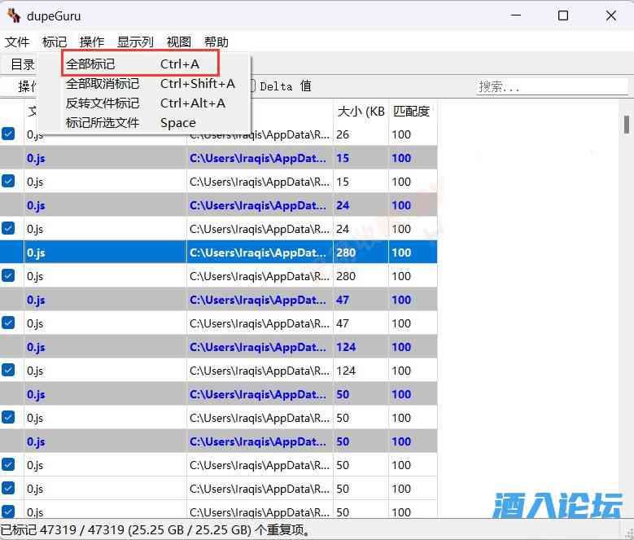Click into the 搜索 search field

coord(552,86)
